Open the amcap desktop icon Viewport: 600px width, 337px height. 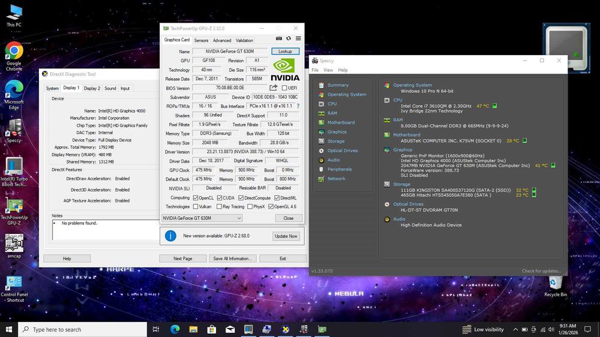pos(14,246)
